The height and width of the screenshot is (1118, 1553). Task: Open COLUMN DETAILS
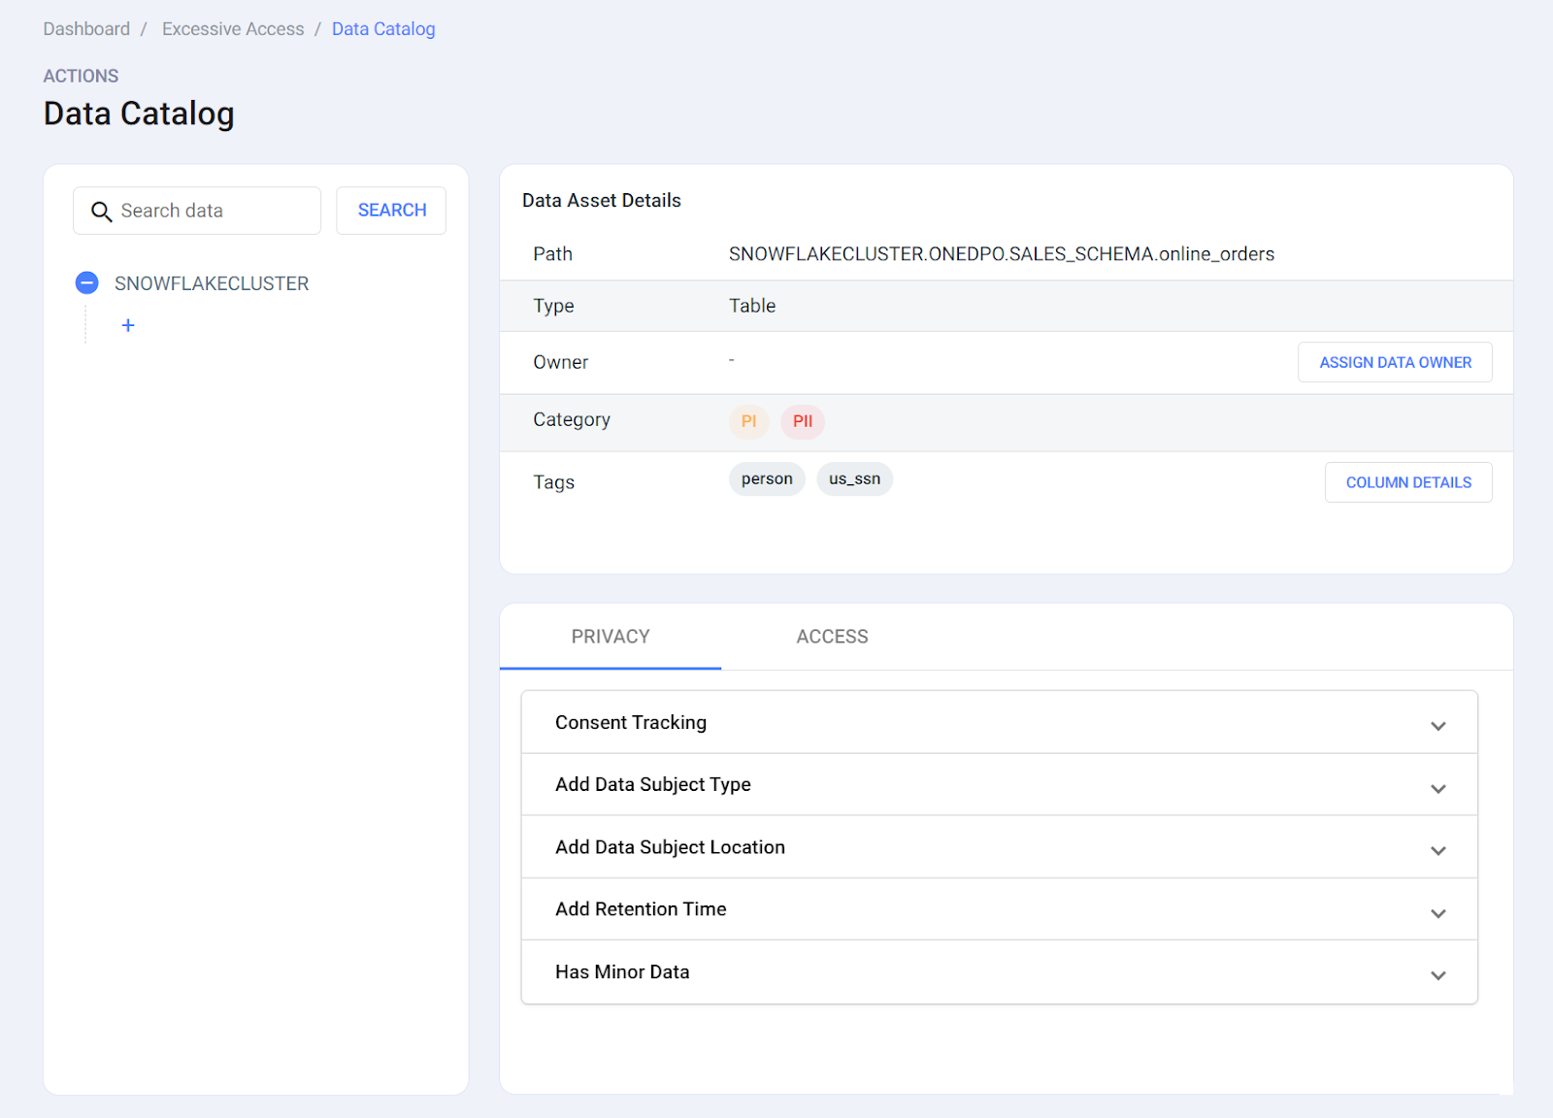click(x=1407, y=483)
